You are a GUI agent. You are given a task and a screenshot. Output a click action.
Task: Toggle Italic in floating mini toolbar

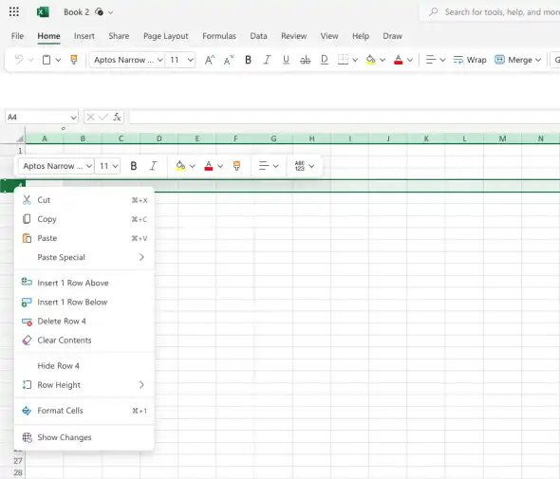coord(153,166)
